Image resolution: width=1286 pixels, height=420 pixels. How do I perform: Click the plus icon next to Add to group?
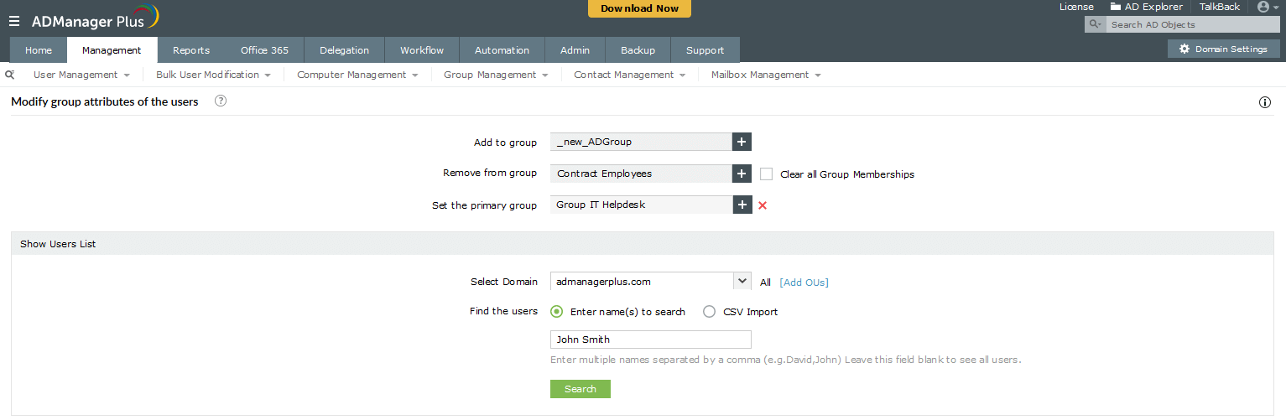(x=742, y=142)
